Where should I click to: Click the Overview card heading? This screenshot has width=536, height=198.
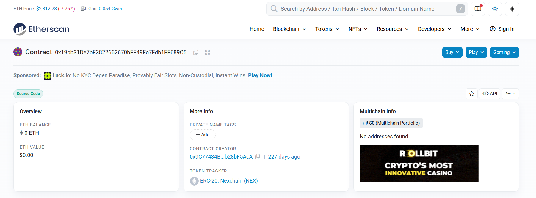31,111
